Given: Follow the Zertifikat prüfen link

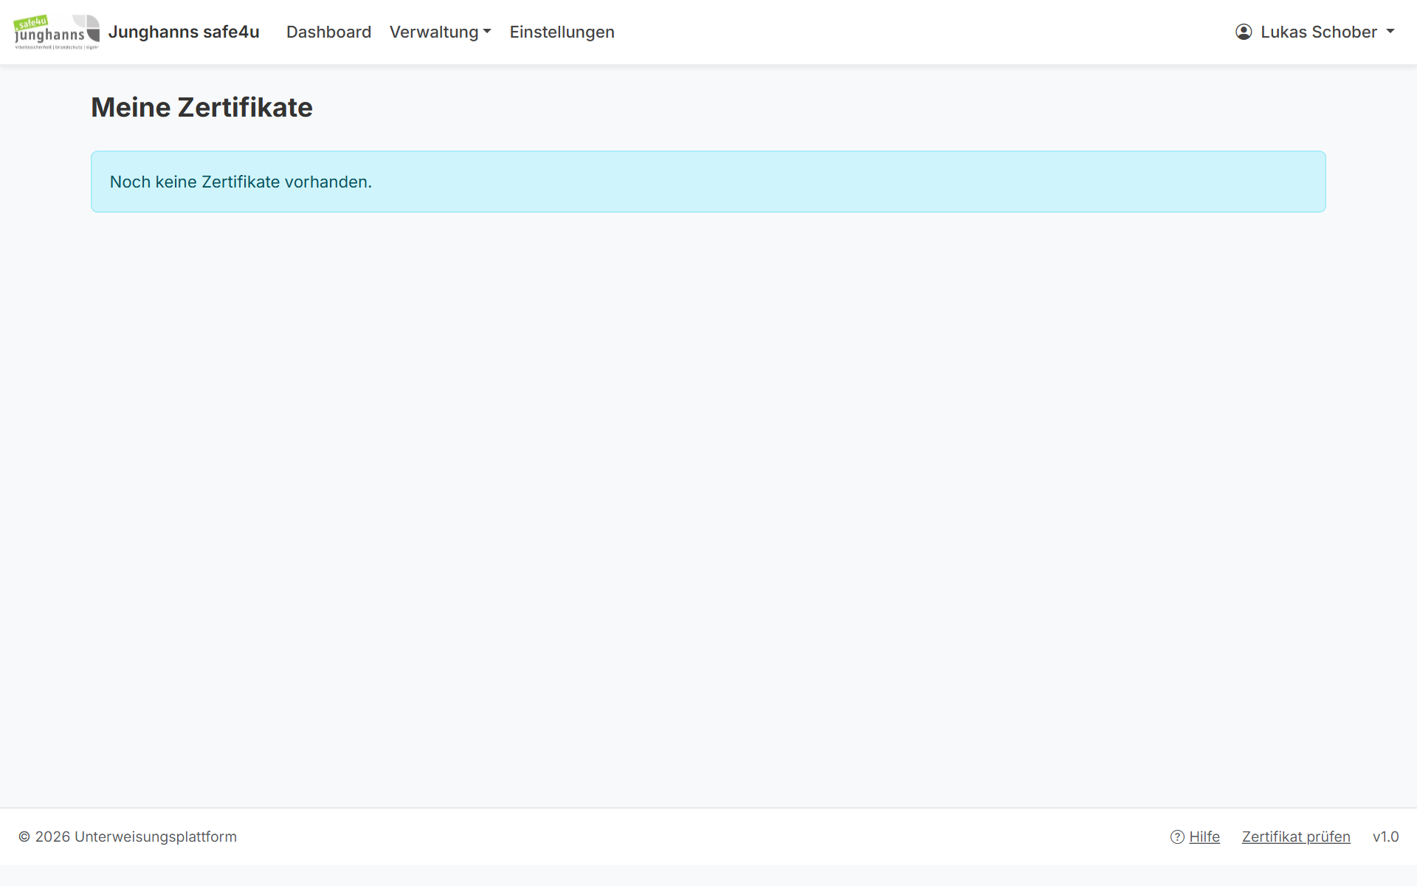Looking at the screenshot, I should [x=1296, y=837].
